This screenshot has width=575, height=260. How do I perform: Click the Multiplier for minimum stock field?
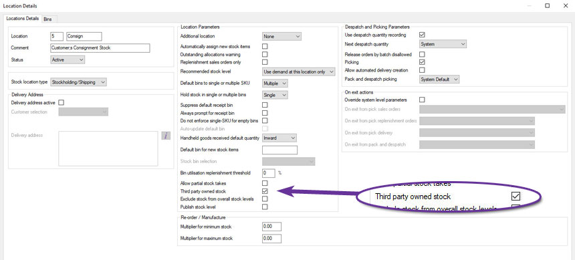tap(271, 227)
